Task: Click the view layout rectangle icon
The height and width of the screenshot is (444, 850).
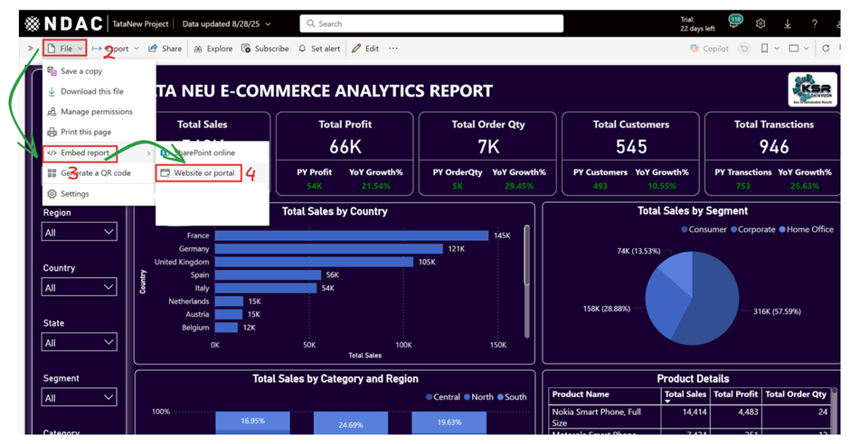Action: [x=794, y=48]
